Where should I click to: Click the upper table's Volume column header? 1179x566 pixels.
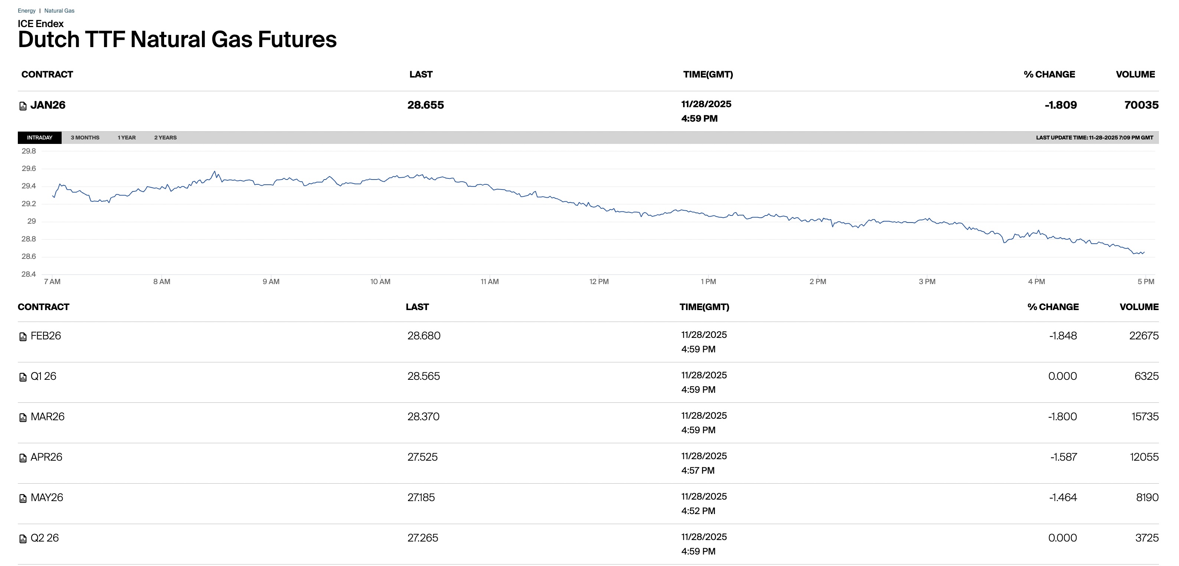click(1135, 75)
